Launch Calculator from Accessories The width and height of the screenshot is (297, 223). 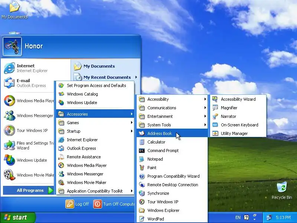click(x=172, y=142)
